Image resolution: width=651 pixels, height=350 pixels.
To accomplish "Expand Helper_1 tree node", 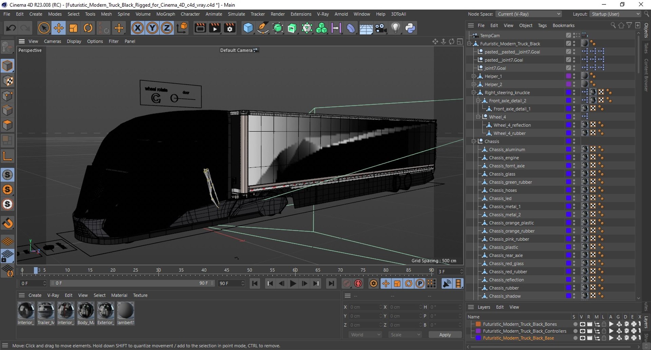I will coord(474,76).
